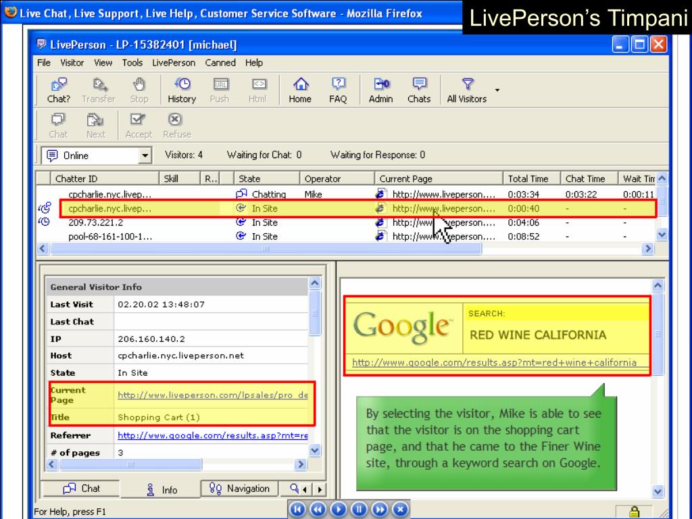Click scroll down arrow of right preview pane
Viewport: 692px width, 519px height.
point(658,491)
